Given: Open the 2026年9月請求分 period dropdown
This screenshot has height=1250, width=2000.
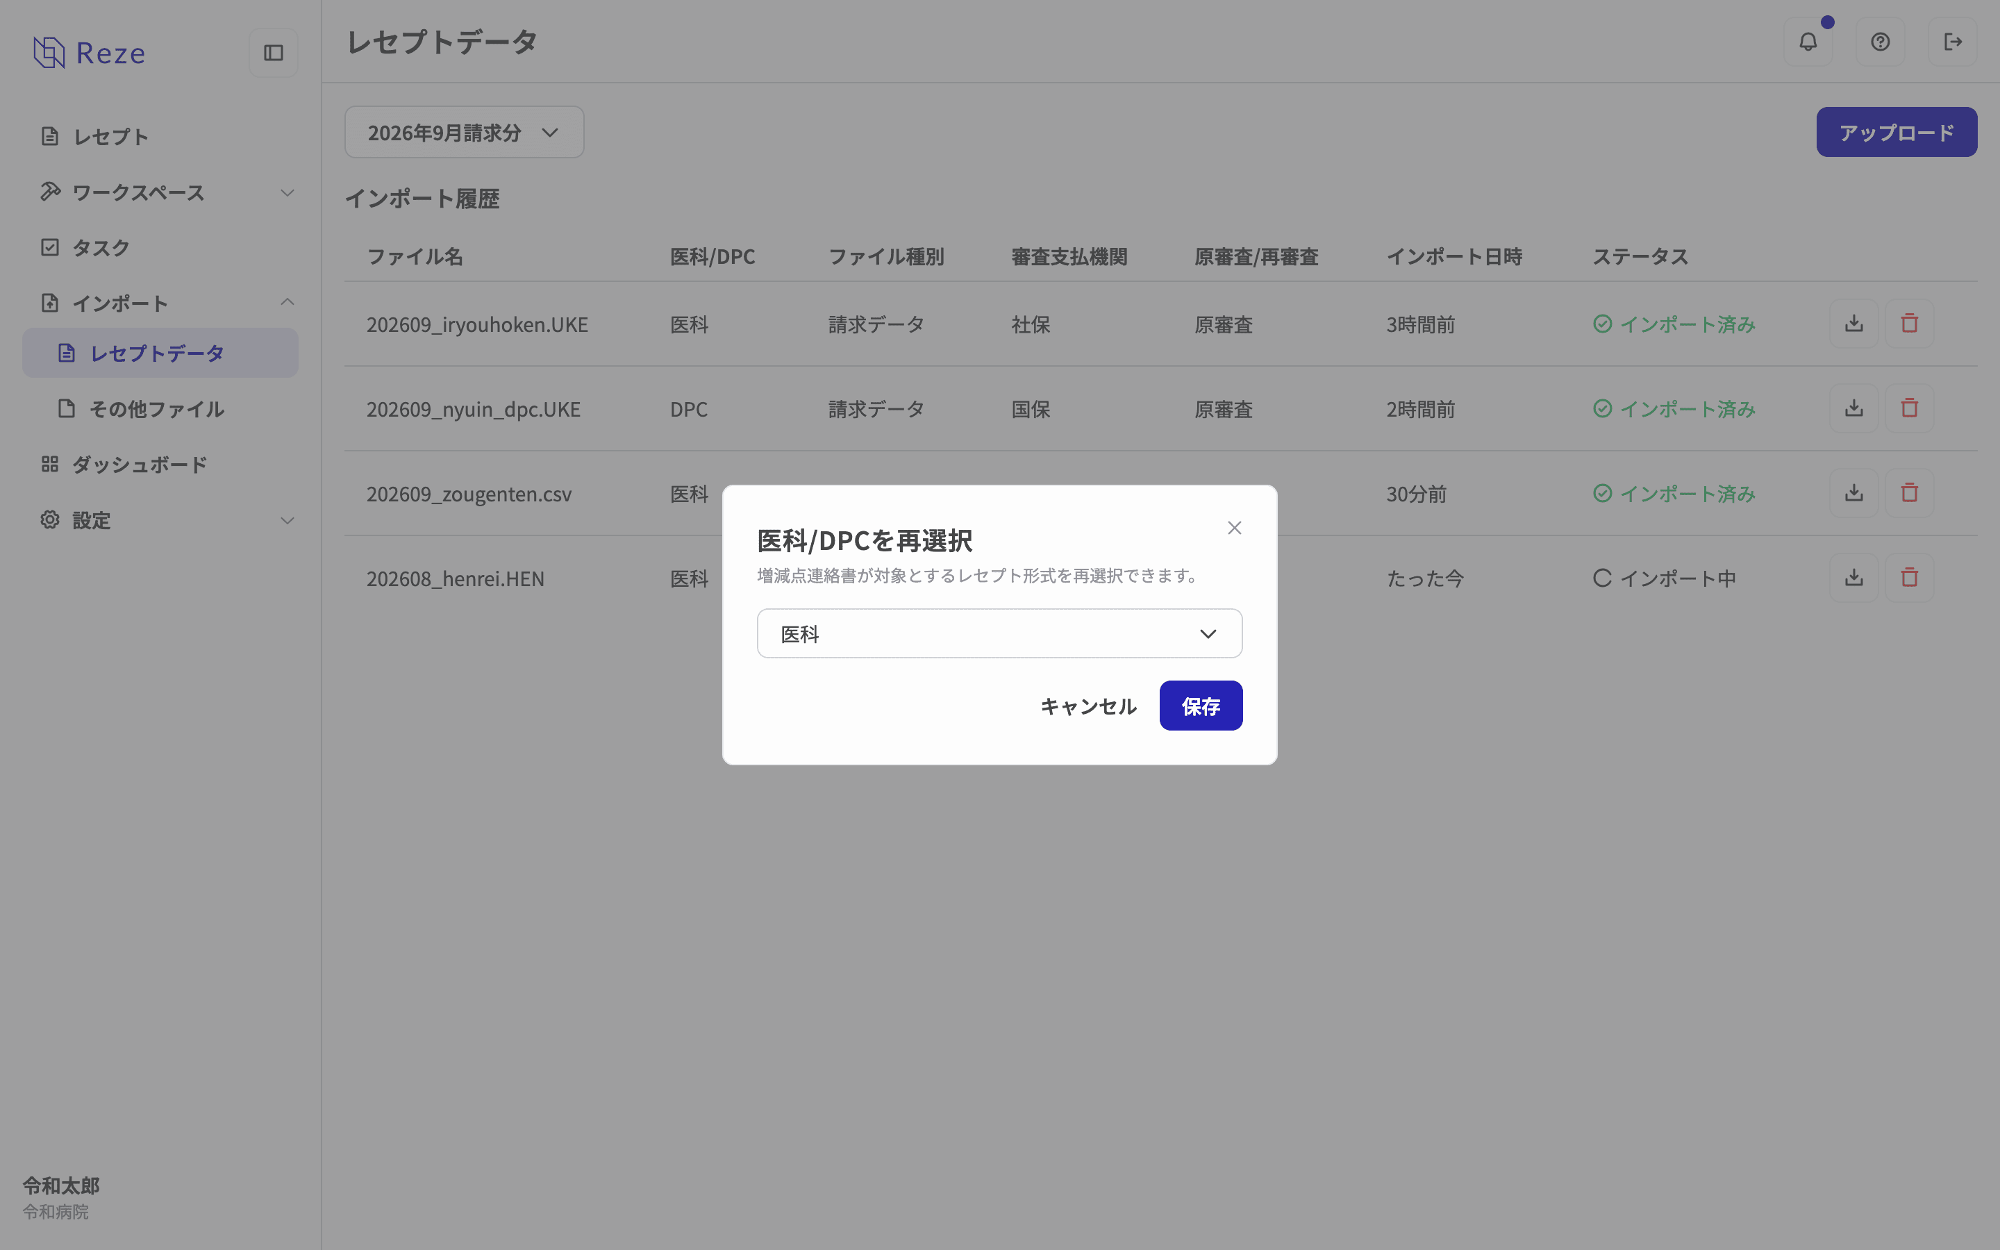Looking at the screenshot, I should point(465,132).
